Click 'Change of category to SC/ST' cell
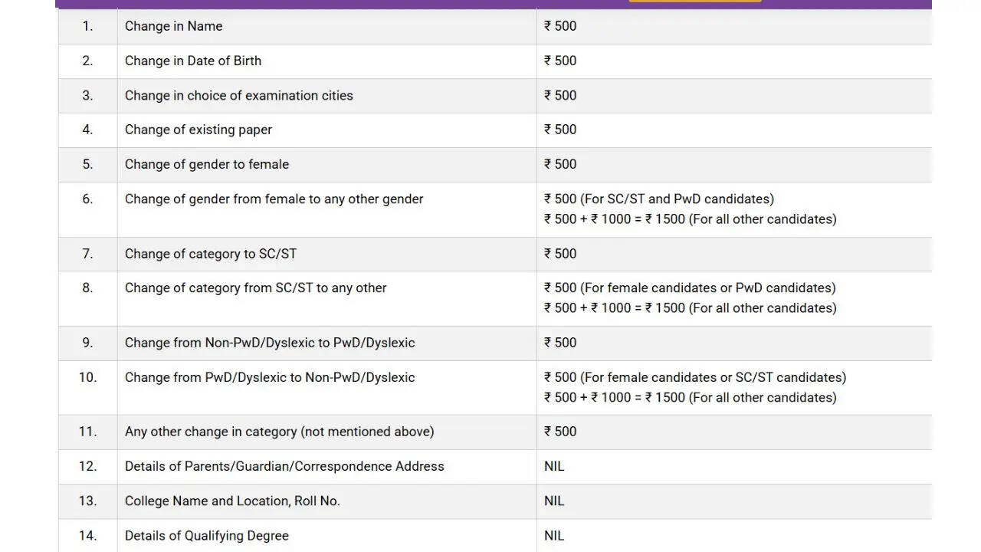The height and width of the screenshot is (552, 981). (x=211, y=254)
